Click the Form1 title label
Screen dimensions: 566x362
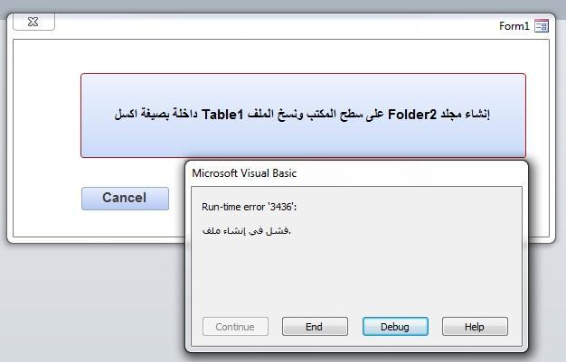click(514, 26)
